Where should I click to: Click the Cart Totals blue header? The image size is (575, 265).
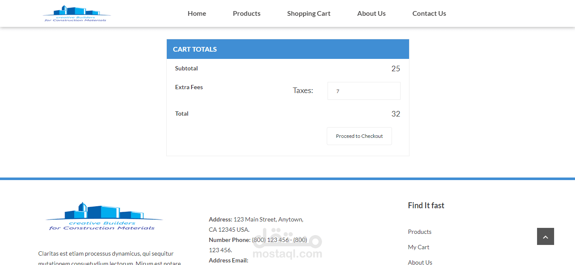(x=287, y=49)
